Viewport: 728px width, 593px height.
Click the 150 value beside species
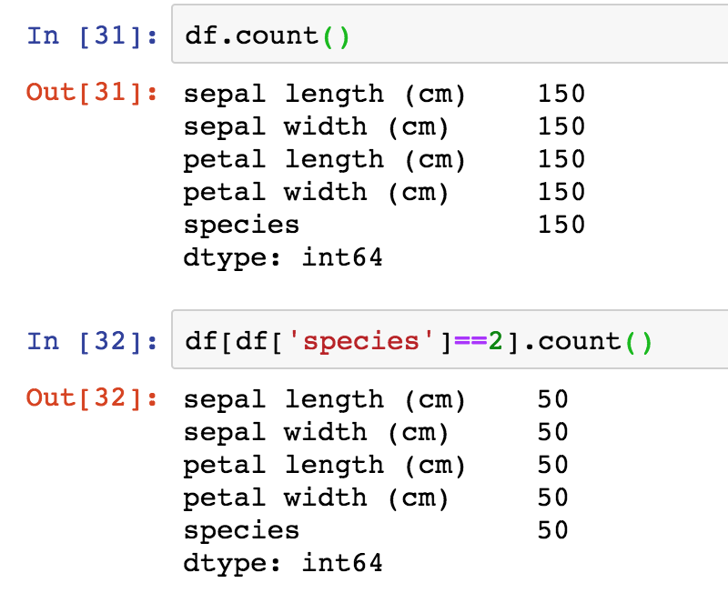(562, 225)
